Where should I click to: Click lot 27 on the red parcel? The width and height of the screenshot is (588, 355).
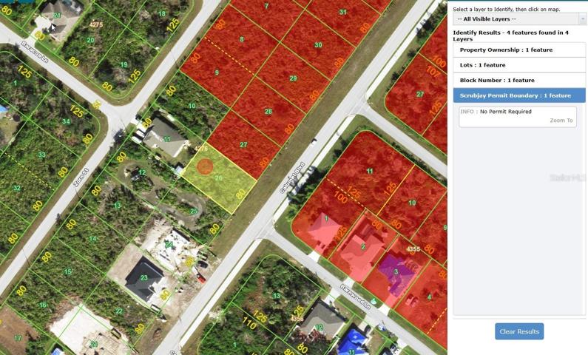click(243, 145)
